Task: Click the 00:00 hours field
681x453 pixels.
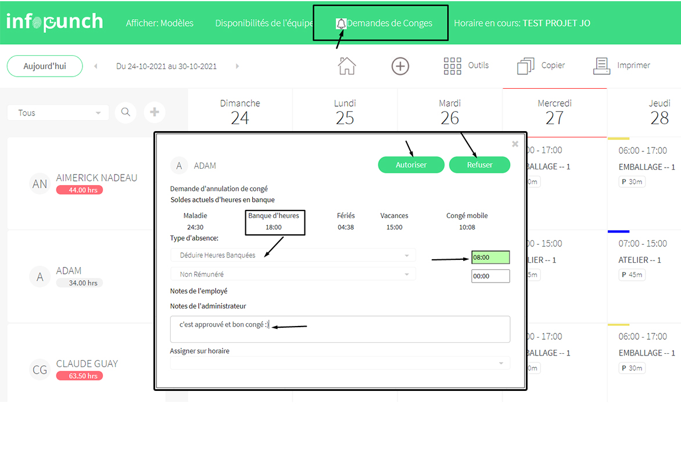Action: [x=490, y=276]
